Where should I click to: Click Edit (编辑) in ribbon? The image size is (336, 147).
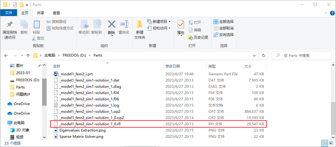[195, 30]
